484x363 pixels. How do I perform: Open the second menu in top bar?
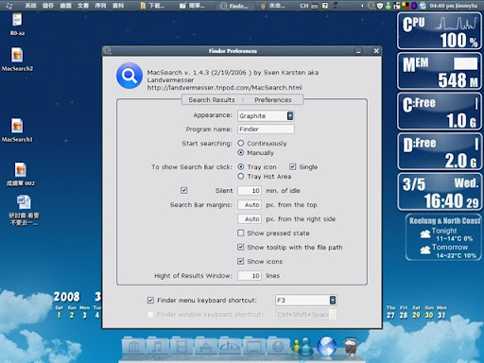(x=48, y=6)
